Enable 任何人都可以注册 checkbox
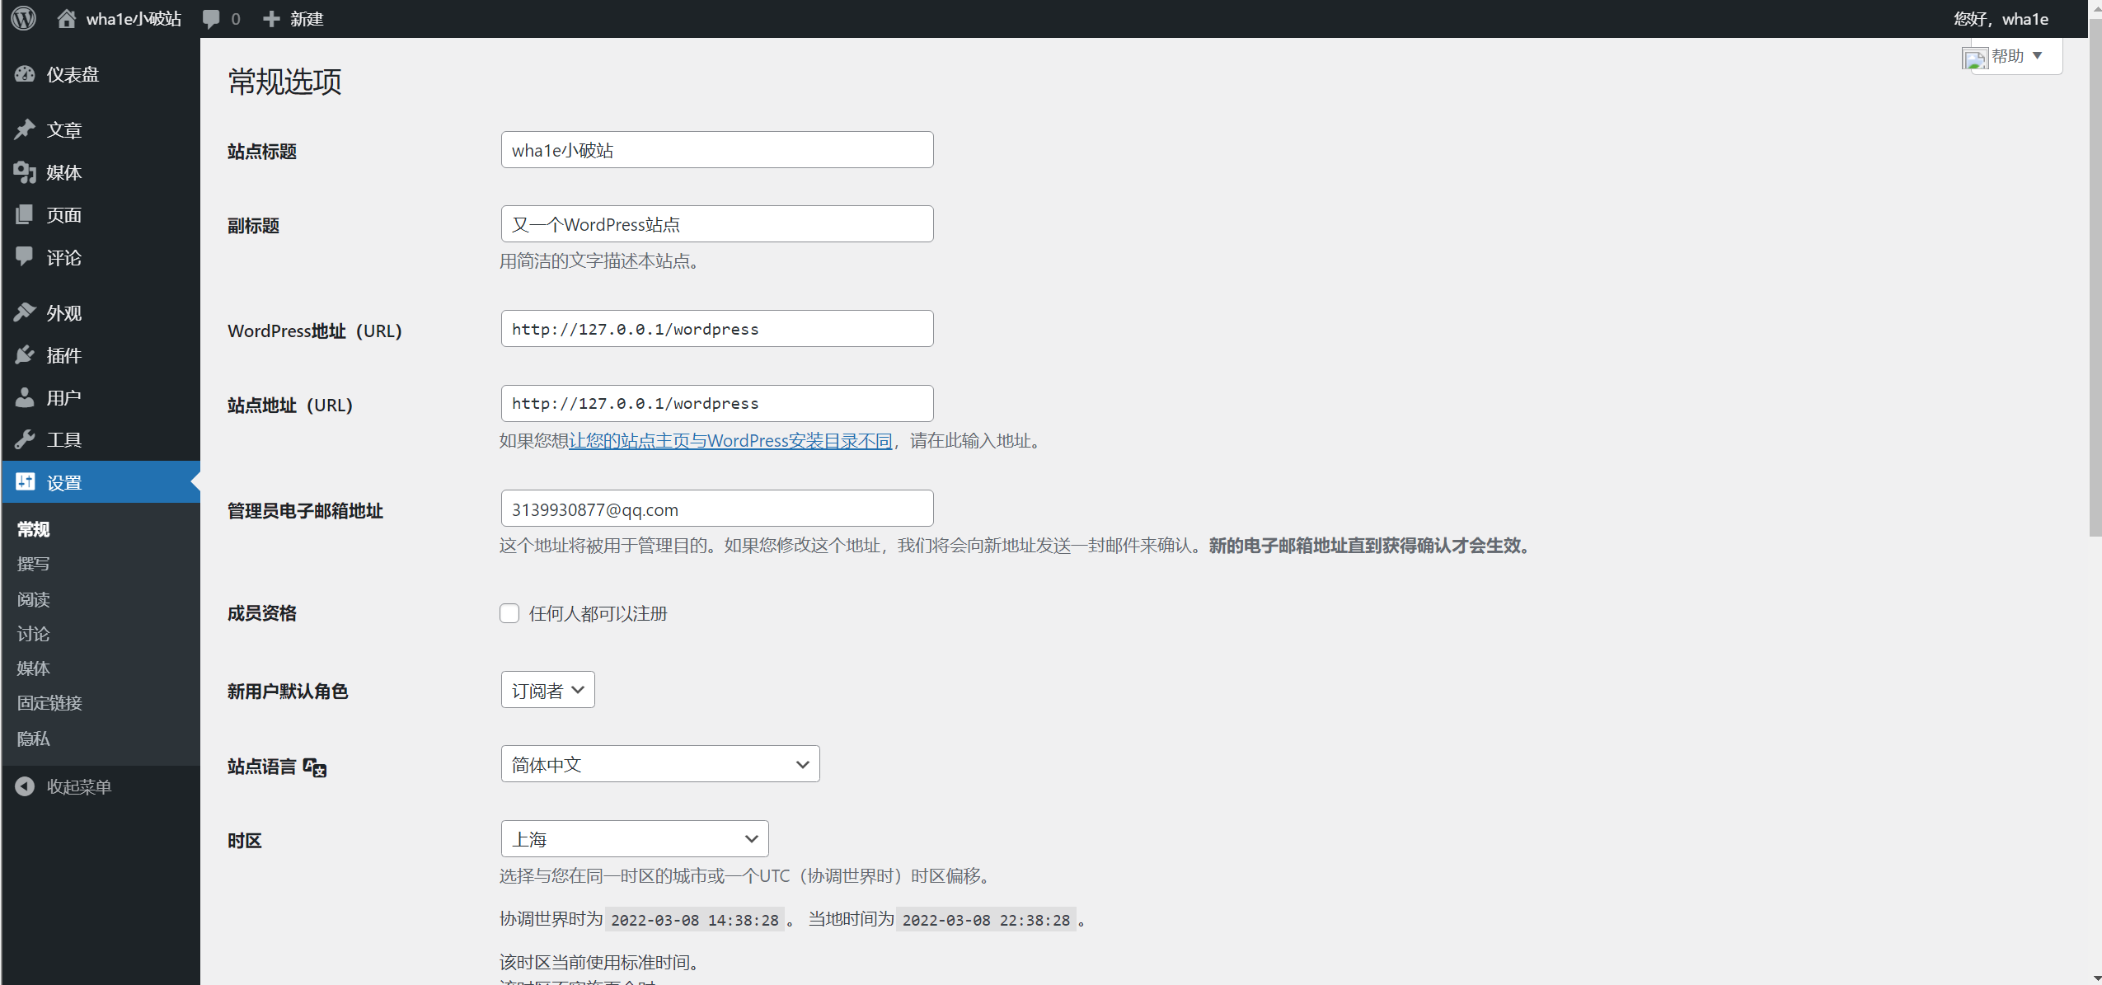Screen dimensions: 2102x985 [509, 613]
